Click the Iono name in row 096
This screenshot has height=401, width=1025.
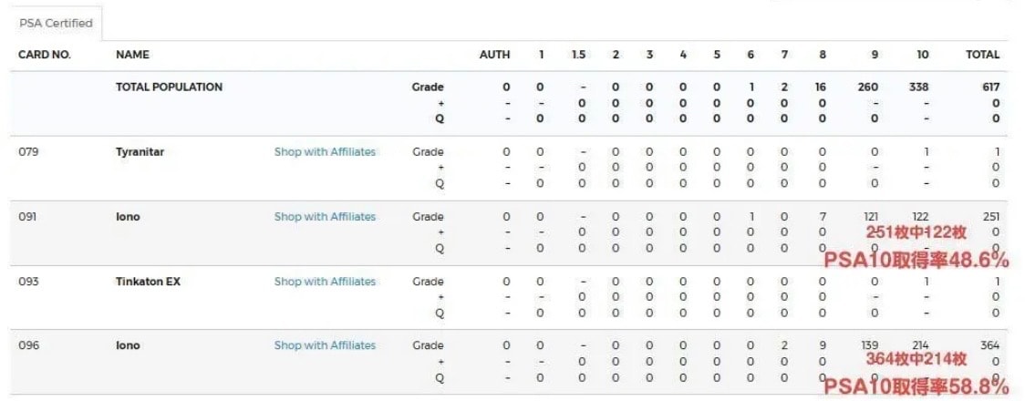[128, 345]
